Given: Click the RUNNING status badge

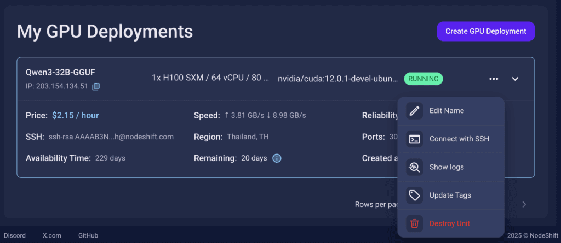Looking at the screenshot, I should coord(423,79).
